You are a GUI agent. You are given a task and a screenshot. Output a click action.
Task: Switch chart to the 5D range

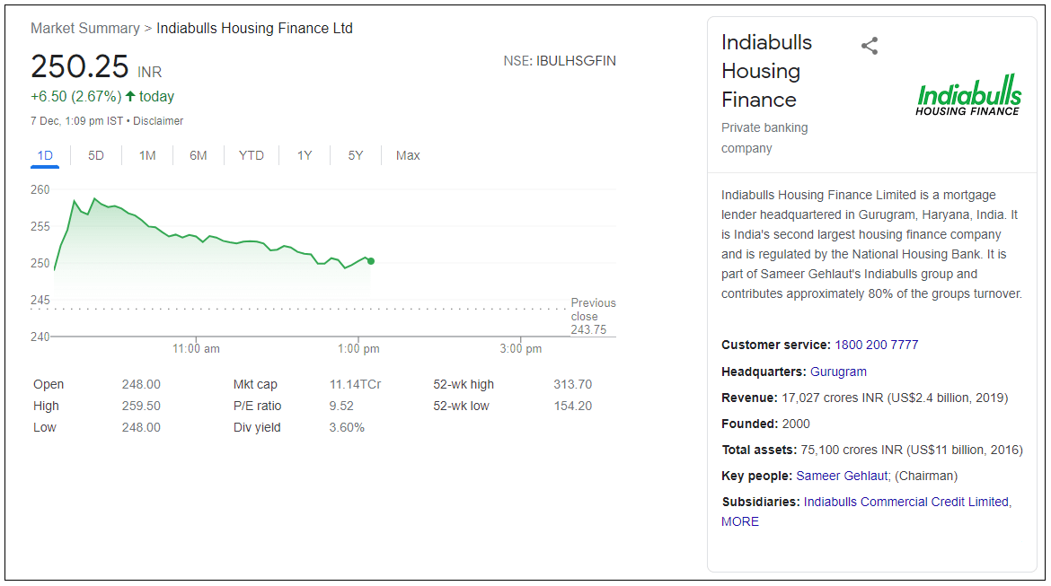click(96, 155)
